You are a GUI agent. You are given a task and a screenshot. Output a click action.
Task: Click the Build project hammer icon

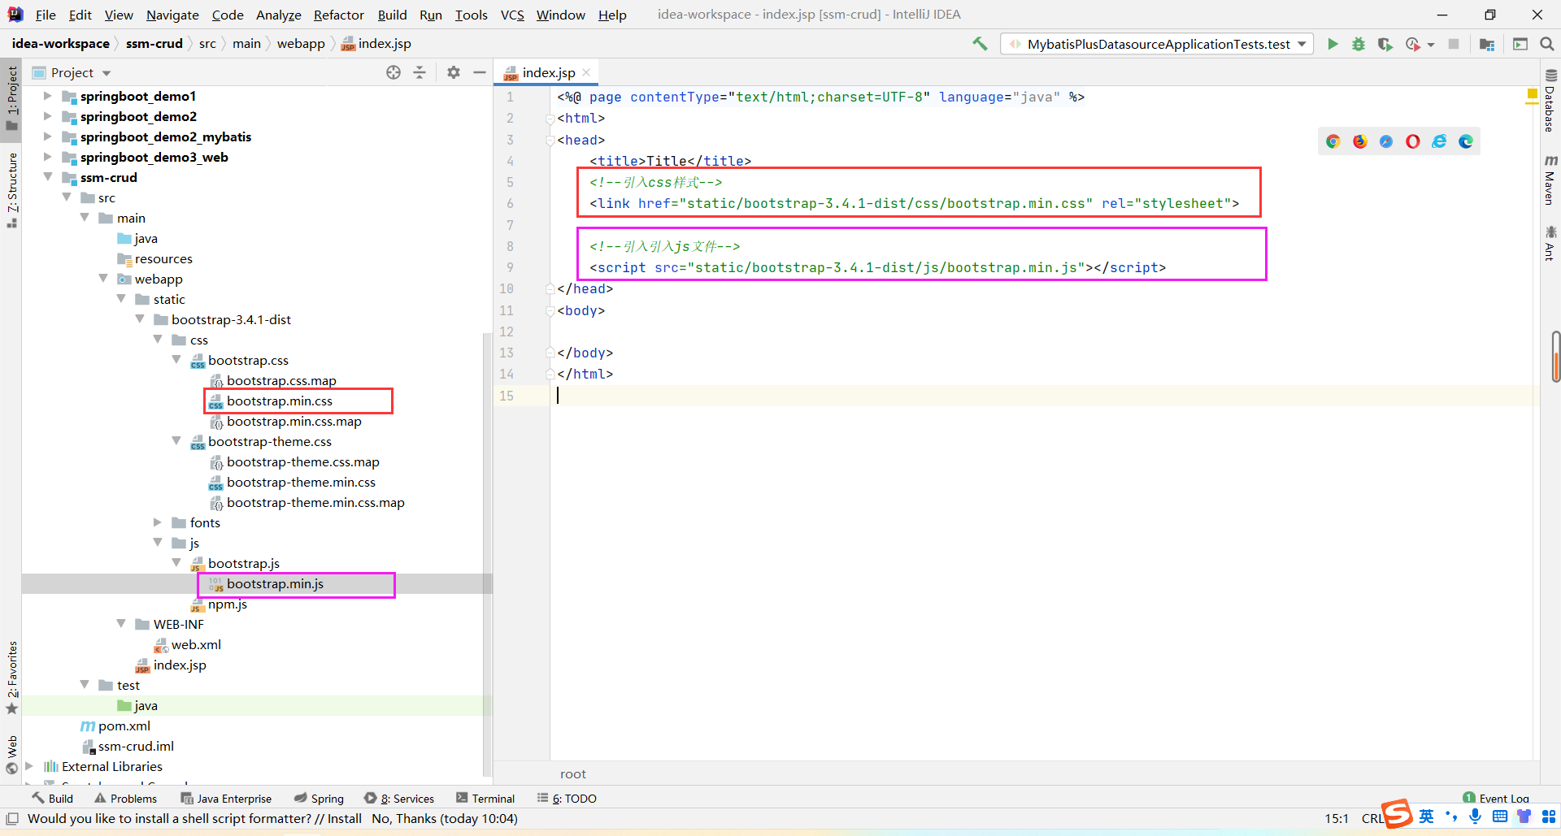[980, 44]
